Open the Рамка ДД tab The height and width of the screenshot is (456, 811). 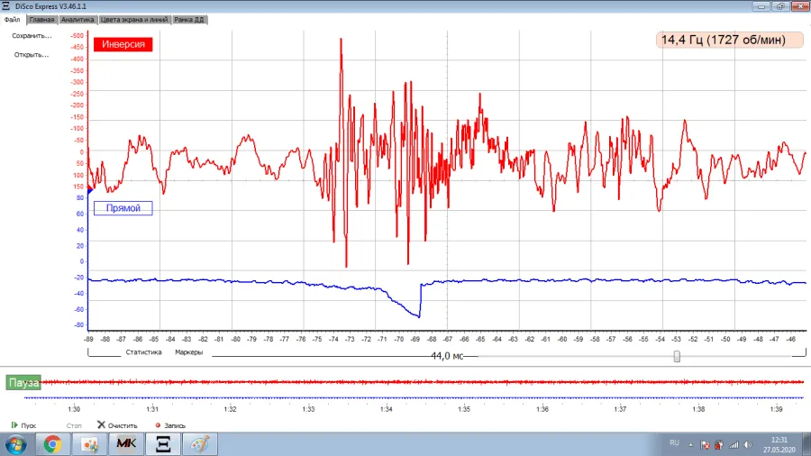click(x=189, y=20)
